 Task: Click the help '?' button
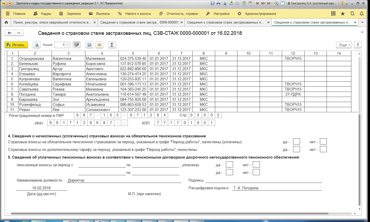point(357,45)
